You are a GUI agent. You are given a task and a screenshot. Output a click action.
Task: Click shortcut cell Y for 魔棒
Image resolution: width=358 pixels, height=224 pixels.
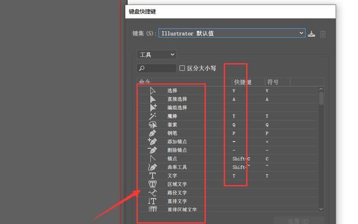pyautogui.click(x=234, y=116)
